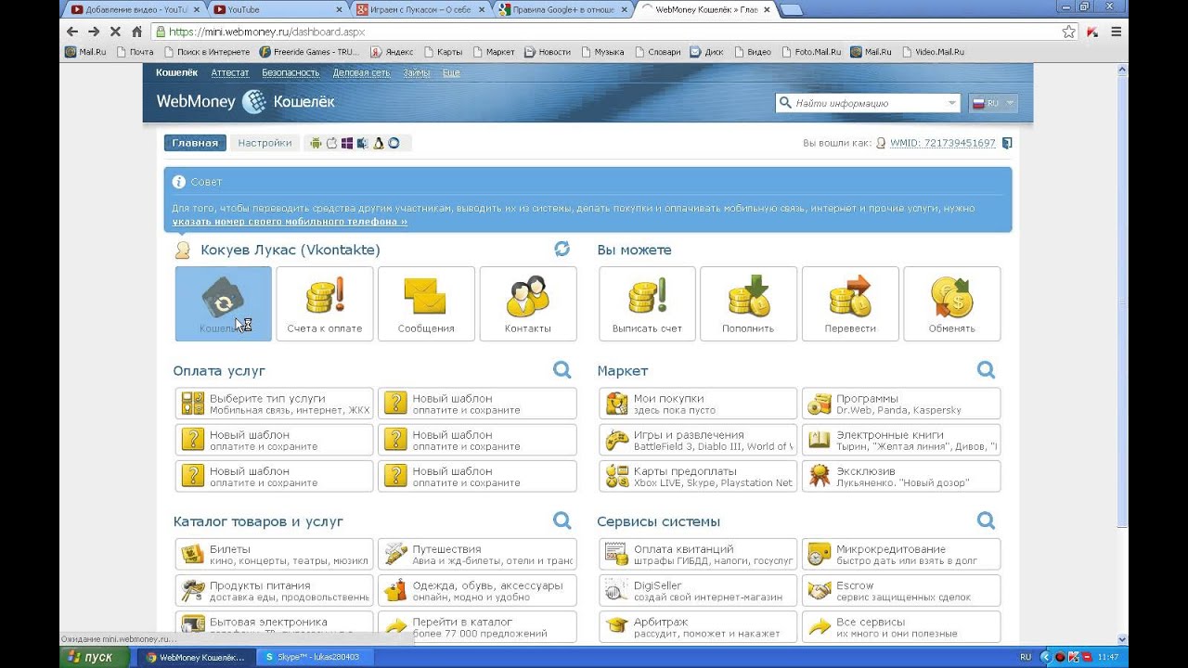
Task: Click the Chrome address bar URL
Action: [267, 32]
